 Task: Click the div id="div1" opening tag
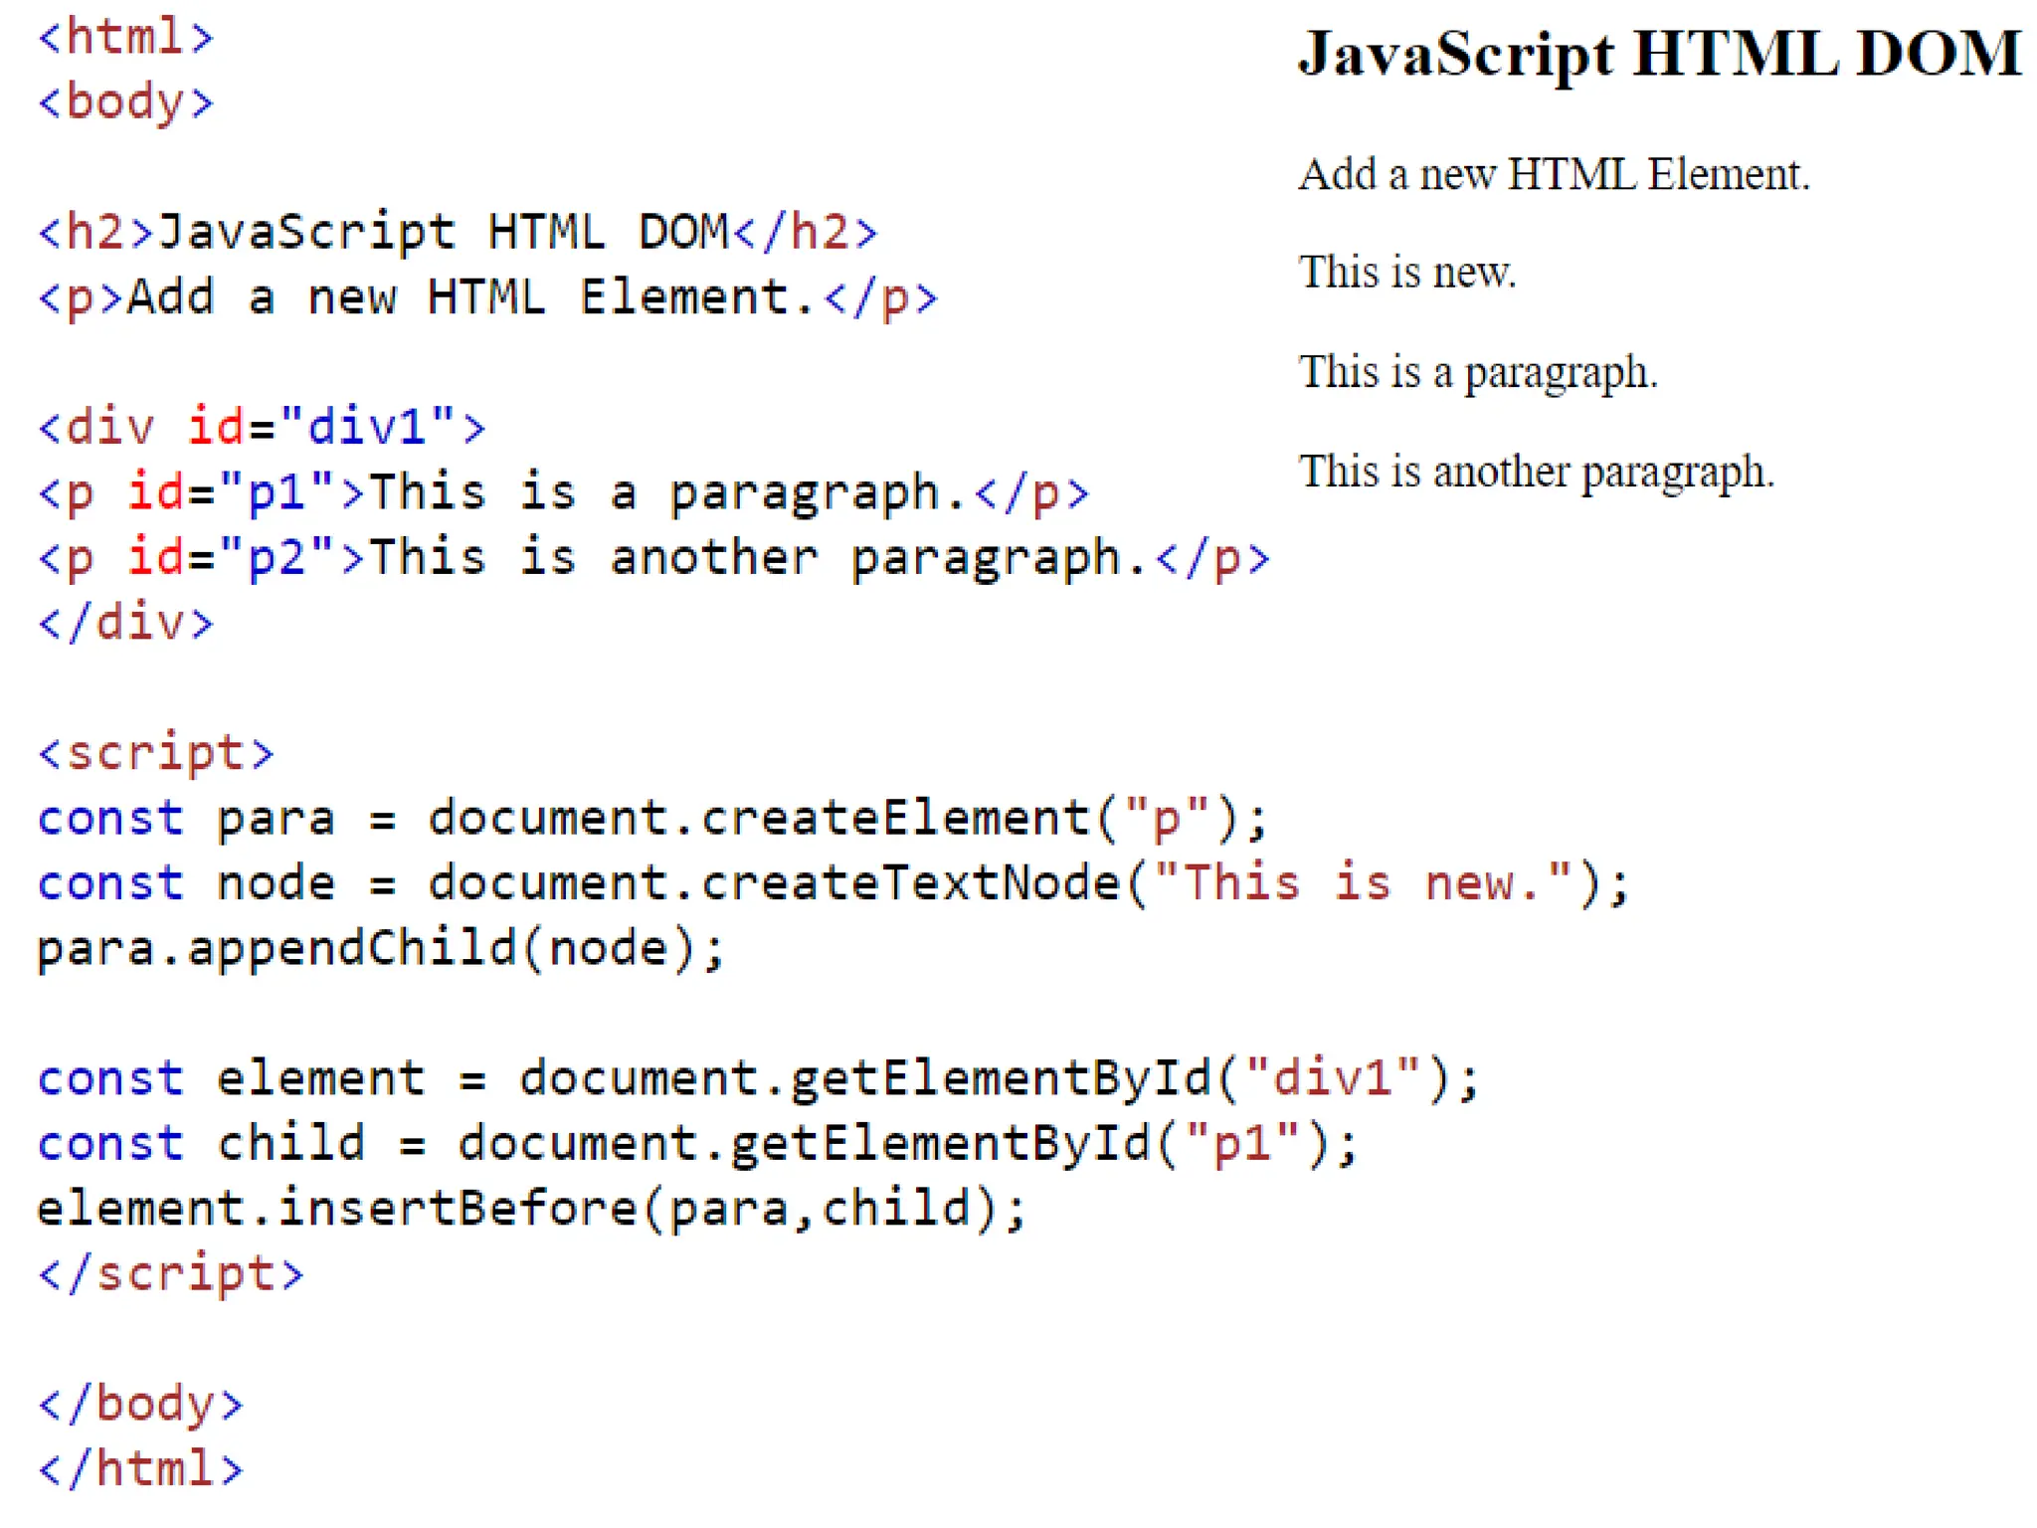262,428
